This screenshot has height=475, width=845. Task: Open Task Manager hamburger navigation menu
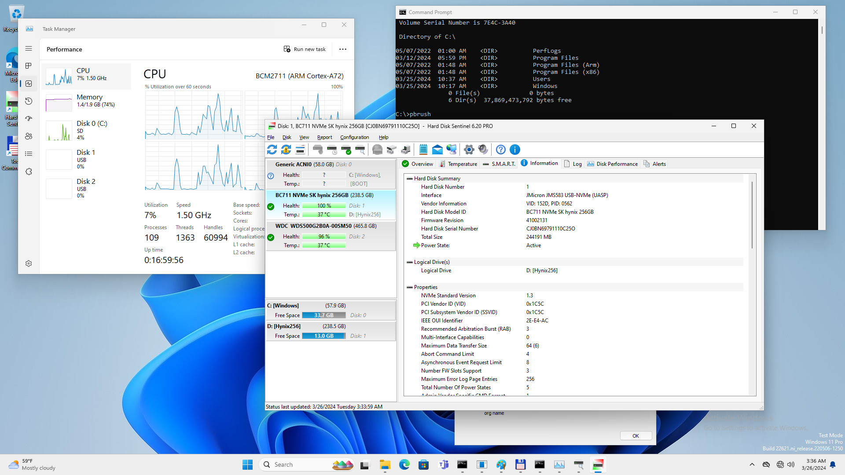click(x=29, y=48)
